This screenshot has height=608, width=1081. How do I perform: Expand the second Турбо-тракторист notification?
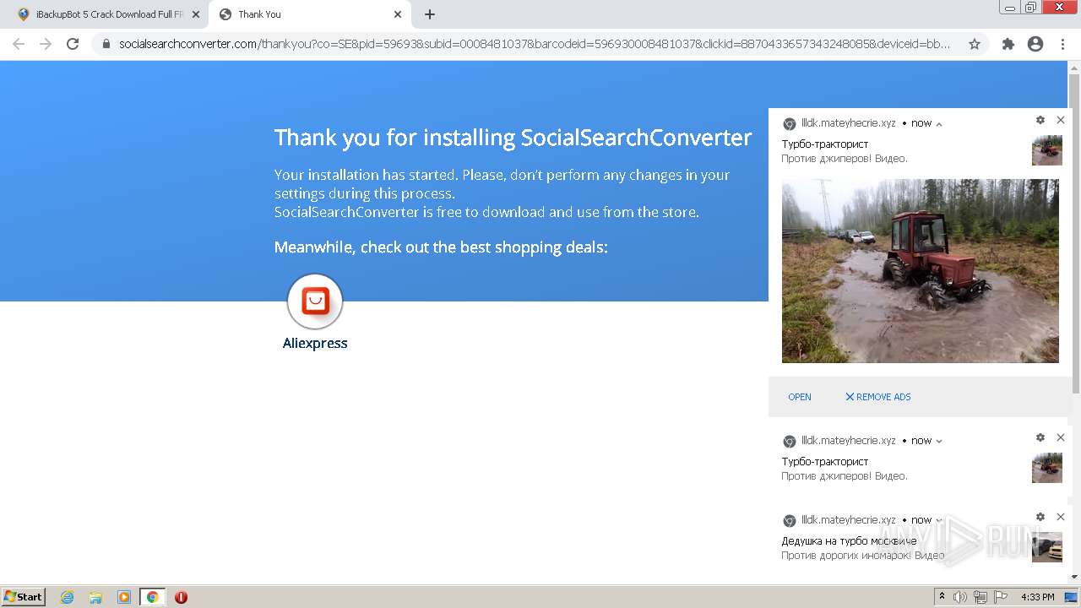pos(939,442)
